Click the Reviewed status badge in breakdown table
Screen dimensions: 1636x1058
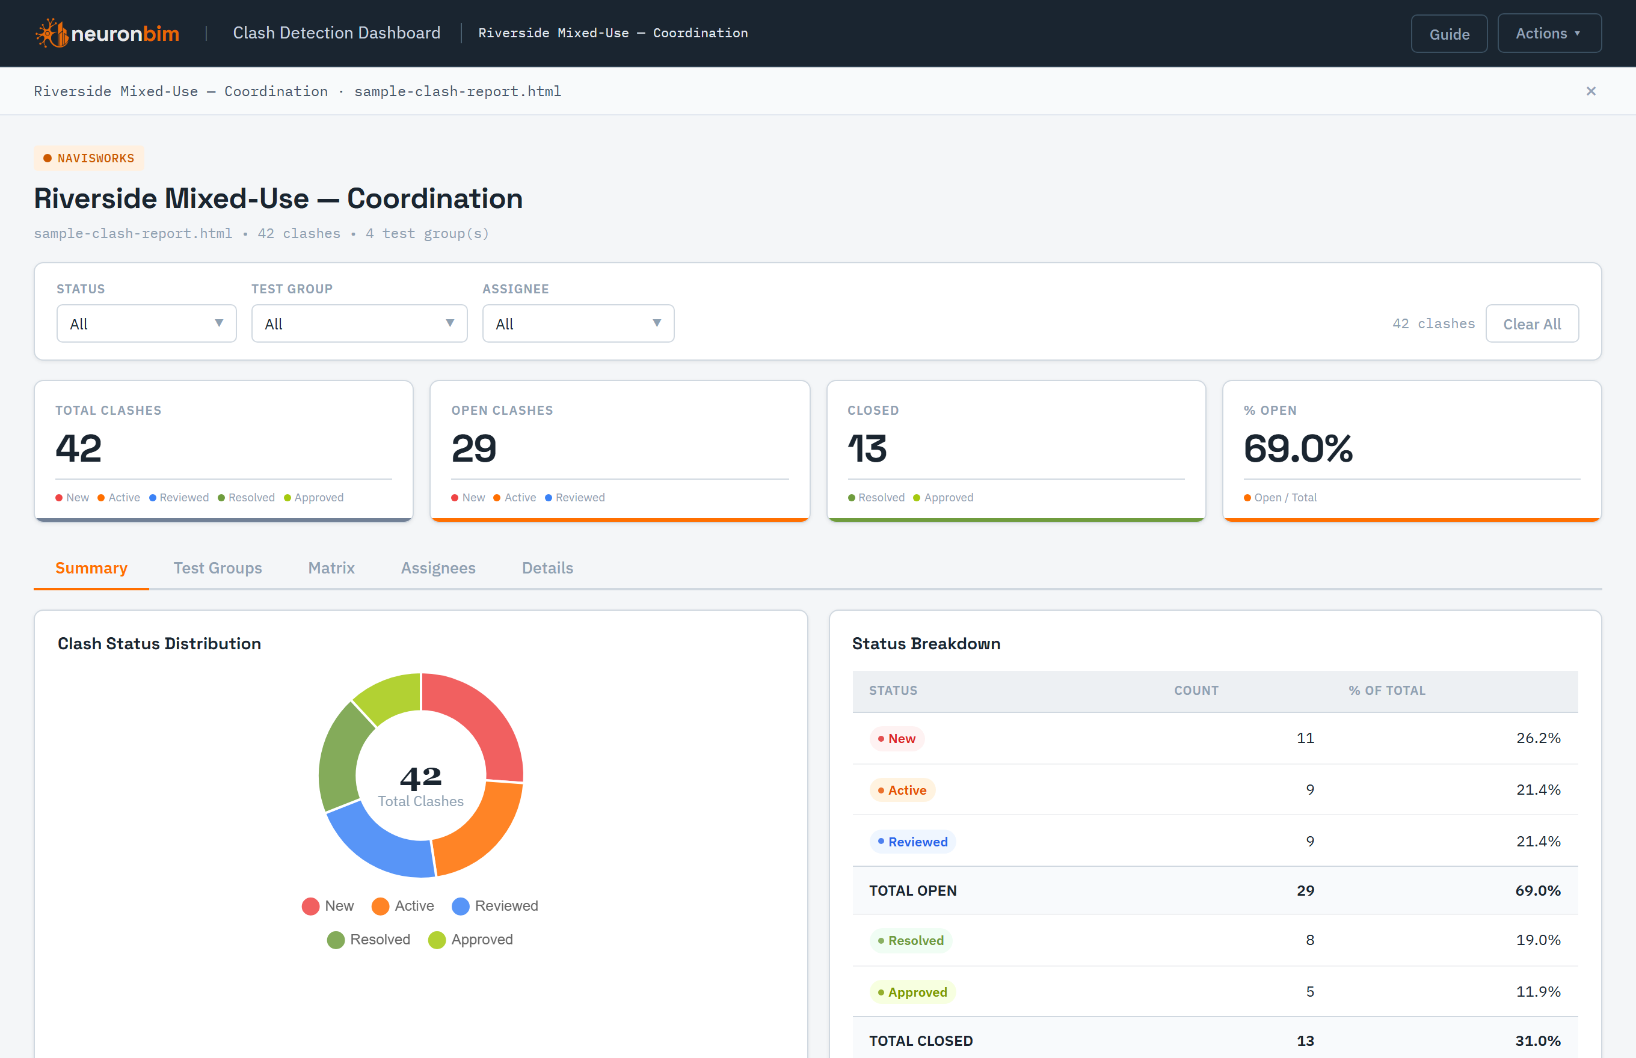pyautogui.click(x=912, y=842)
